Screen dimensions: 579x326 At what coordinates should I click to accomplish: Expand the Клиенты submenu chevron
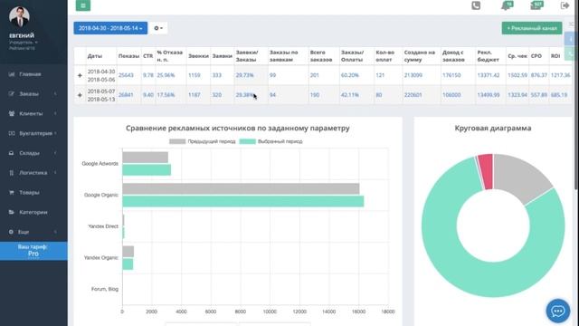pyautogui.click(x=55, y=113)
